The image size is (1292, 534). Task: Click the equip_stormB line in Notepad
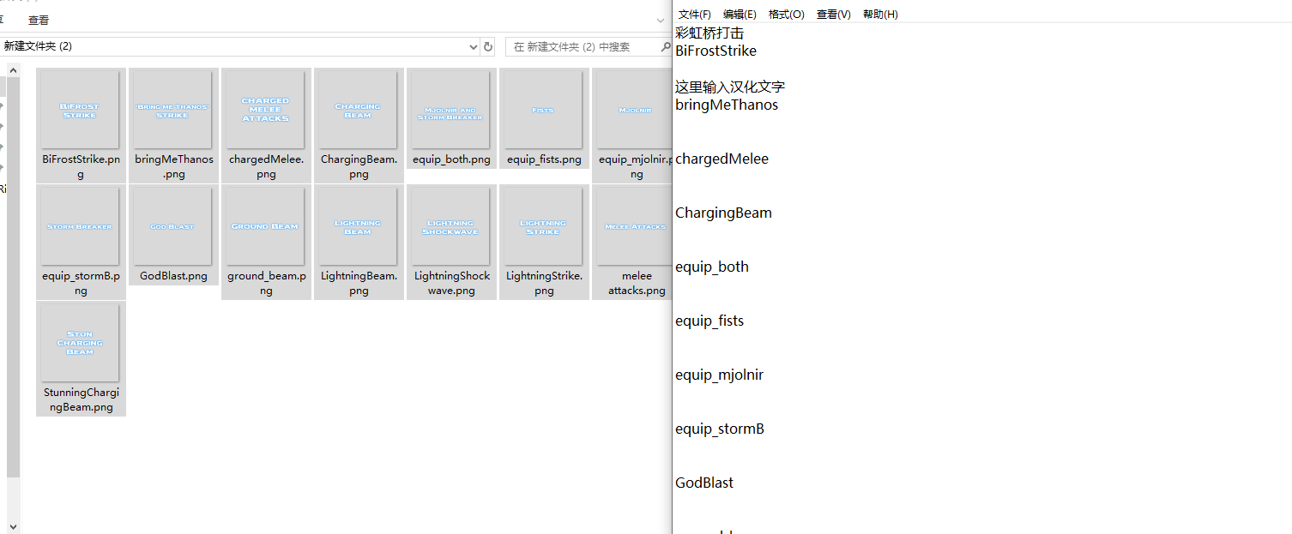[720, 429]
